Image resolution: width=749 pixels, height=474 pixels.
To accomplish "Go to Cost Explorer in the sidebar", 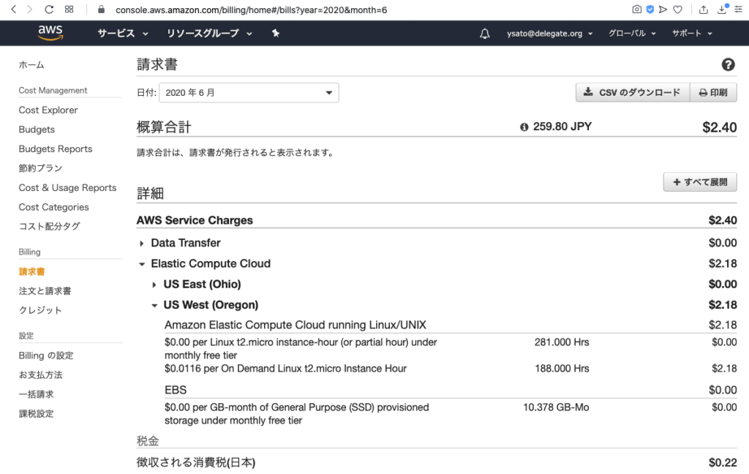I will 48,110.
